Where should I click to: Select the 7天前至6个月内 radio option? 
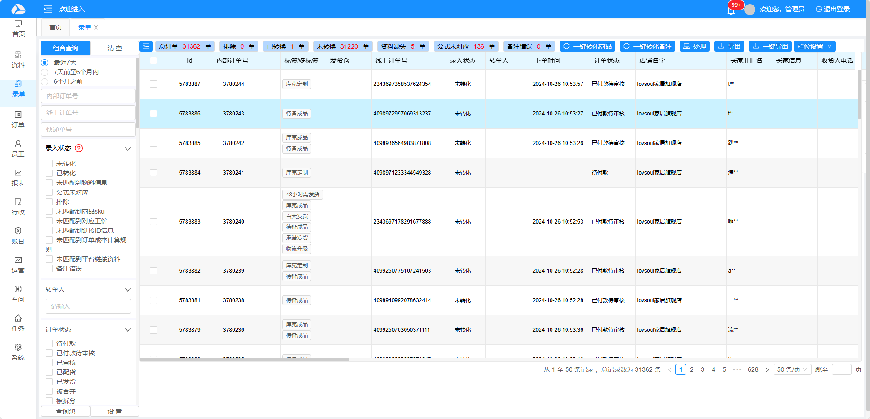click(x=45, y=72)
